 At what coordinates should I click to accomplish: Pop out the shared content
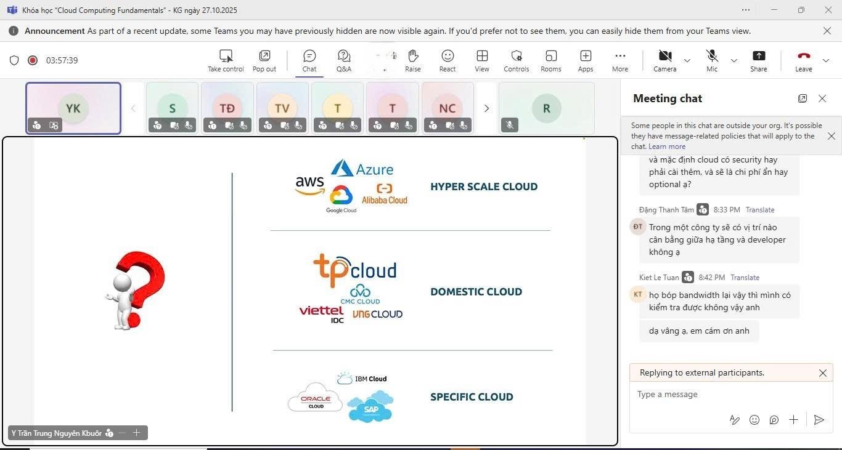click(x=264, y=60)
